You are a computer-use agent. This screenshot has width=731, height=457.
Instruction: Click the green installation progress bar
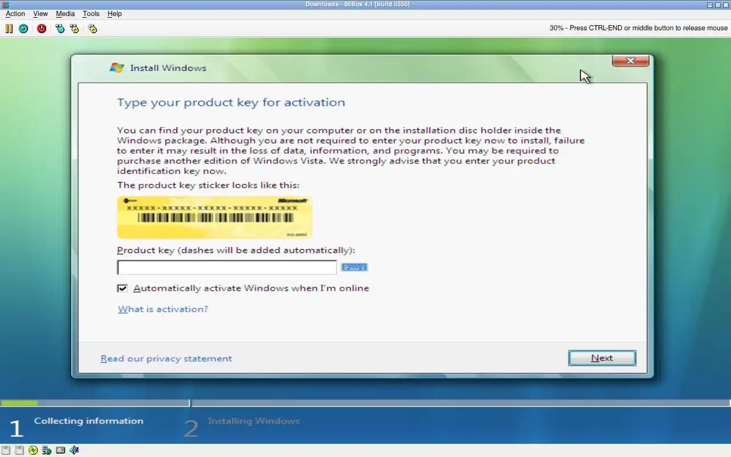click(x=19, y=403)
